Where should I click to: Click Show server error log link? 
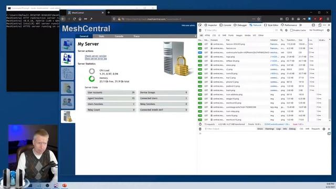click(x=96, y=58)
